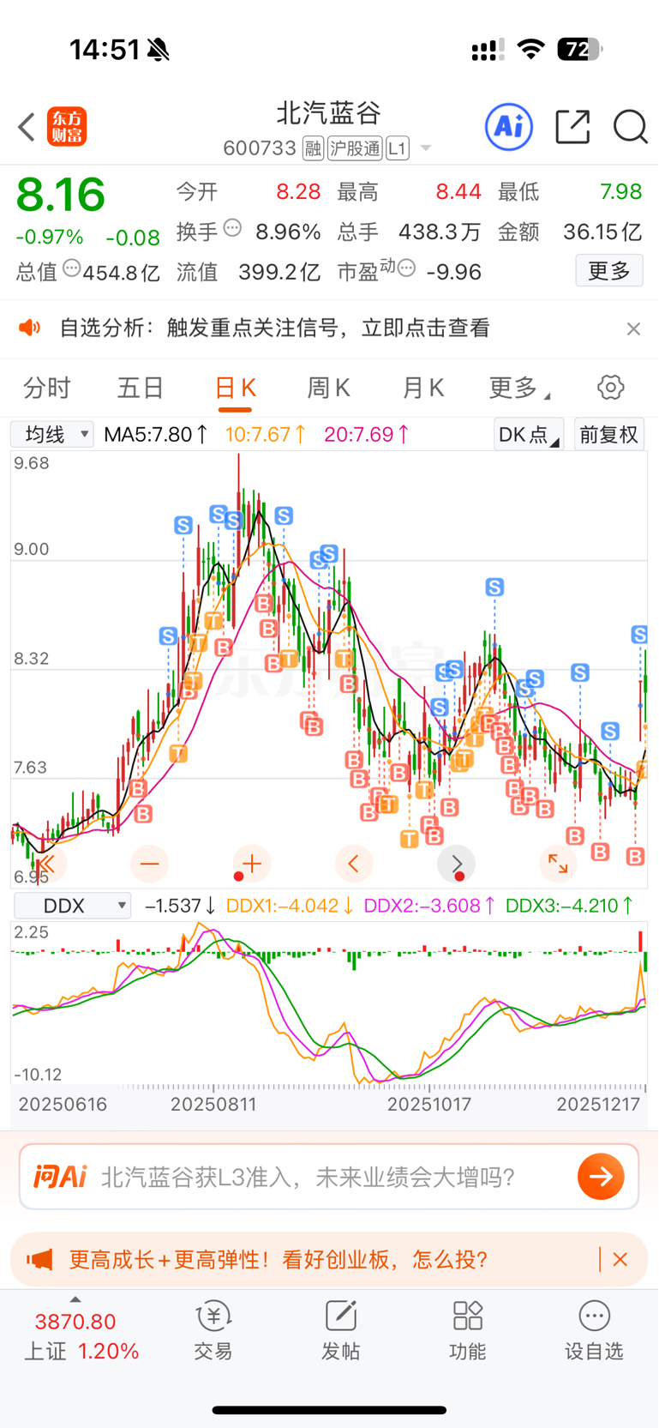The image size is (659, 1428).
Task: Tap the 最高 8.44 value
Action: pyautogui.click(x=458, y=191)
